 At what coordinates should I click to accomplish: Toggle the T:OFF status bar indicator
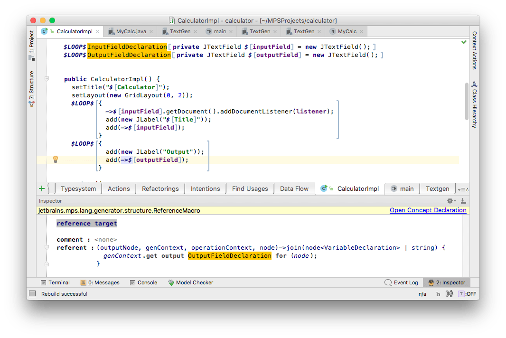[x=467, y=294]
